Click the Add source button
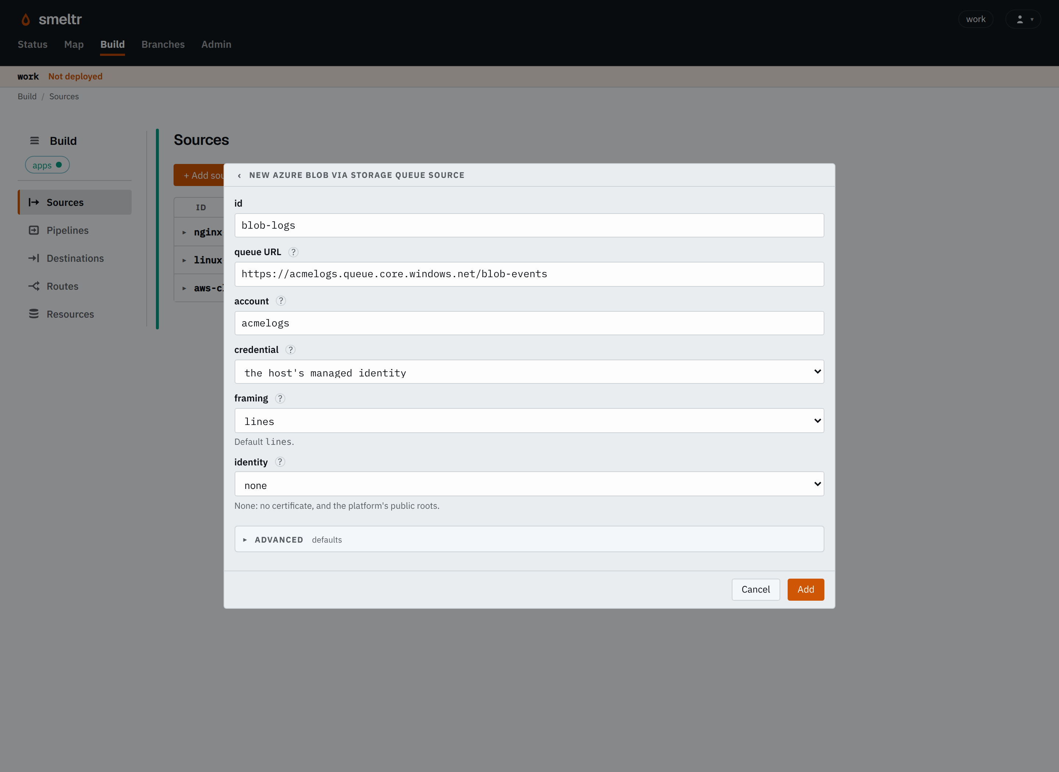The image size is (1059, 772). pos(199,175)
